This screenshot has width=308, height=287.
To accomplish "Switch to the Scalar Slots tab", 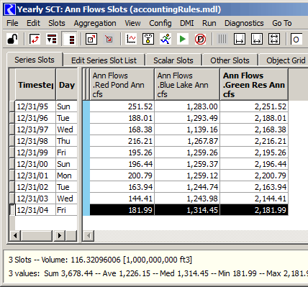I will click(173, 60).
